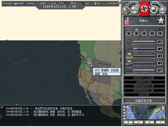
Task: Toggle the first map mode box beside minimap
Action: (124, 107)
